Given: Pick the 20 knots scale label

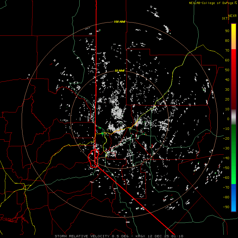Looking at the screenshot, I should [x=227, y=99].
